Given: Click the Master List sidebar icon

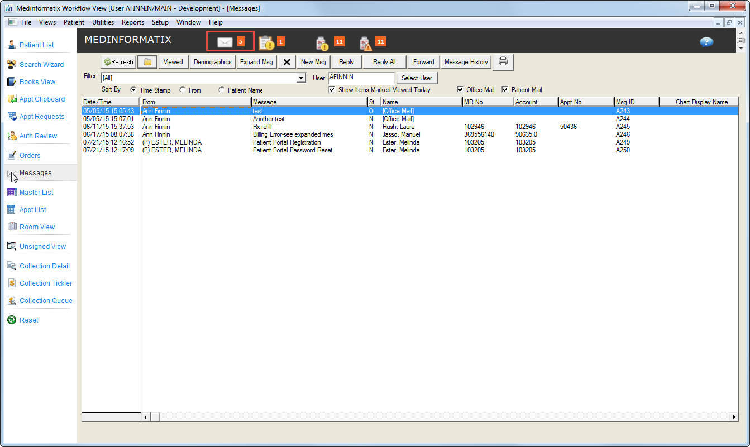Looking at the screenshot, I should pyautogui.click(x=12, y=192).
